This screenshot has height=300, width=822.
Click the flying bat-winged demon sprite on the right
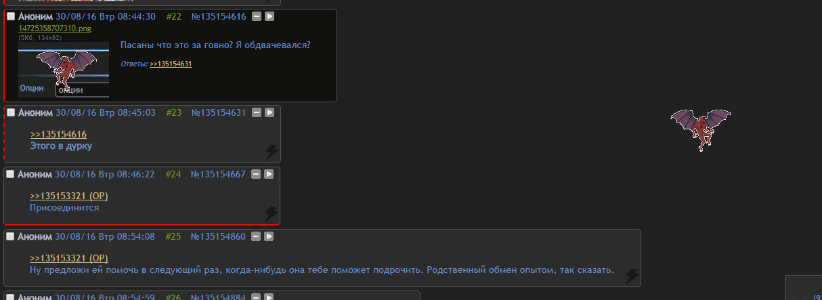click(x=701, y=127)
